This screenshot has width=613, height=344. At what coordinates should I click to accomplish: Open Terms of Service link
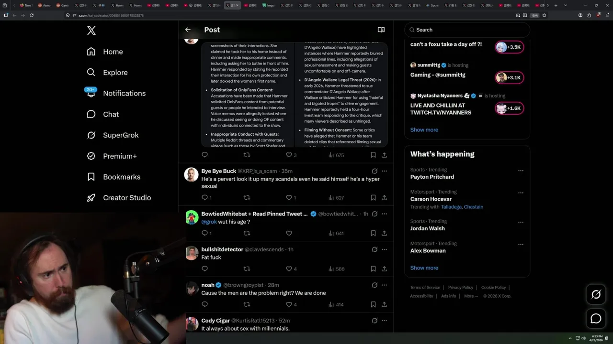pos(425,288)
